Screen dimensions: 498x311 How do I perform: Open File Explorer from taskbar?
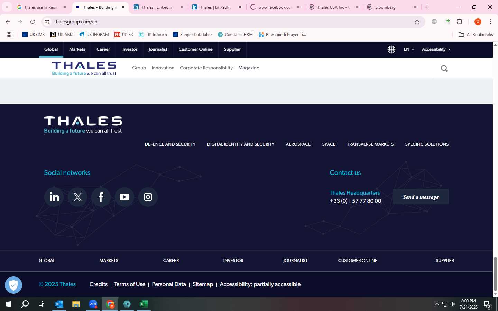76,304
